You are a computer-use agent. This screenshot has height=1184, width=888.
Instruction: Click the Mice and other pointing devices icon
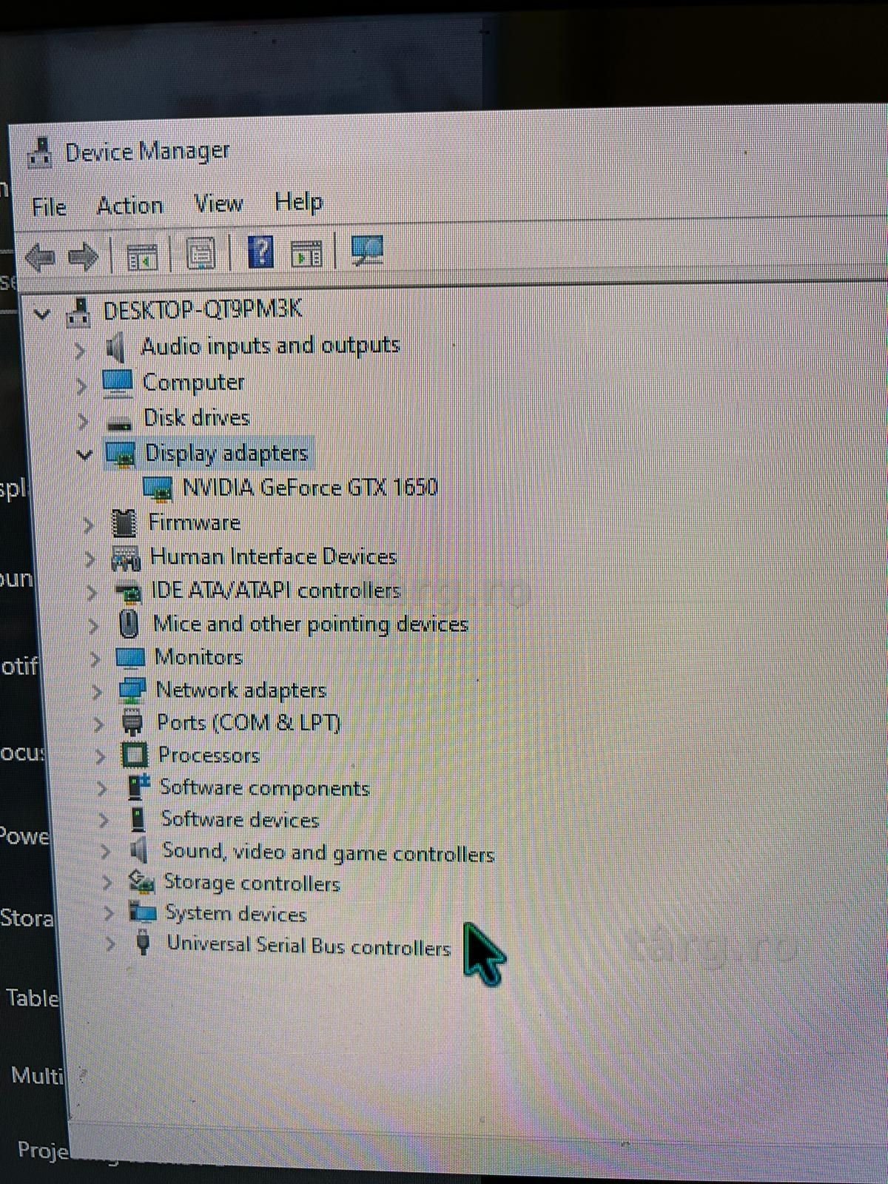tap(129, 623)
